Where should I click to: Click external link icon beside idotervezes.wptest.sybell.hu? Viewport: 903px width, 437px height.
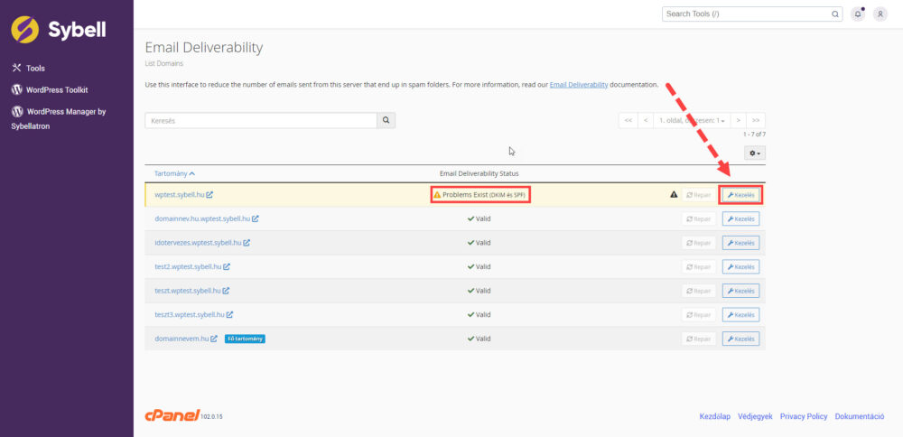coord(247,242)
